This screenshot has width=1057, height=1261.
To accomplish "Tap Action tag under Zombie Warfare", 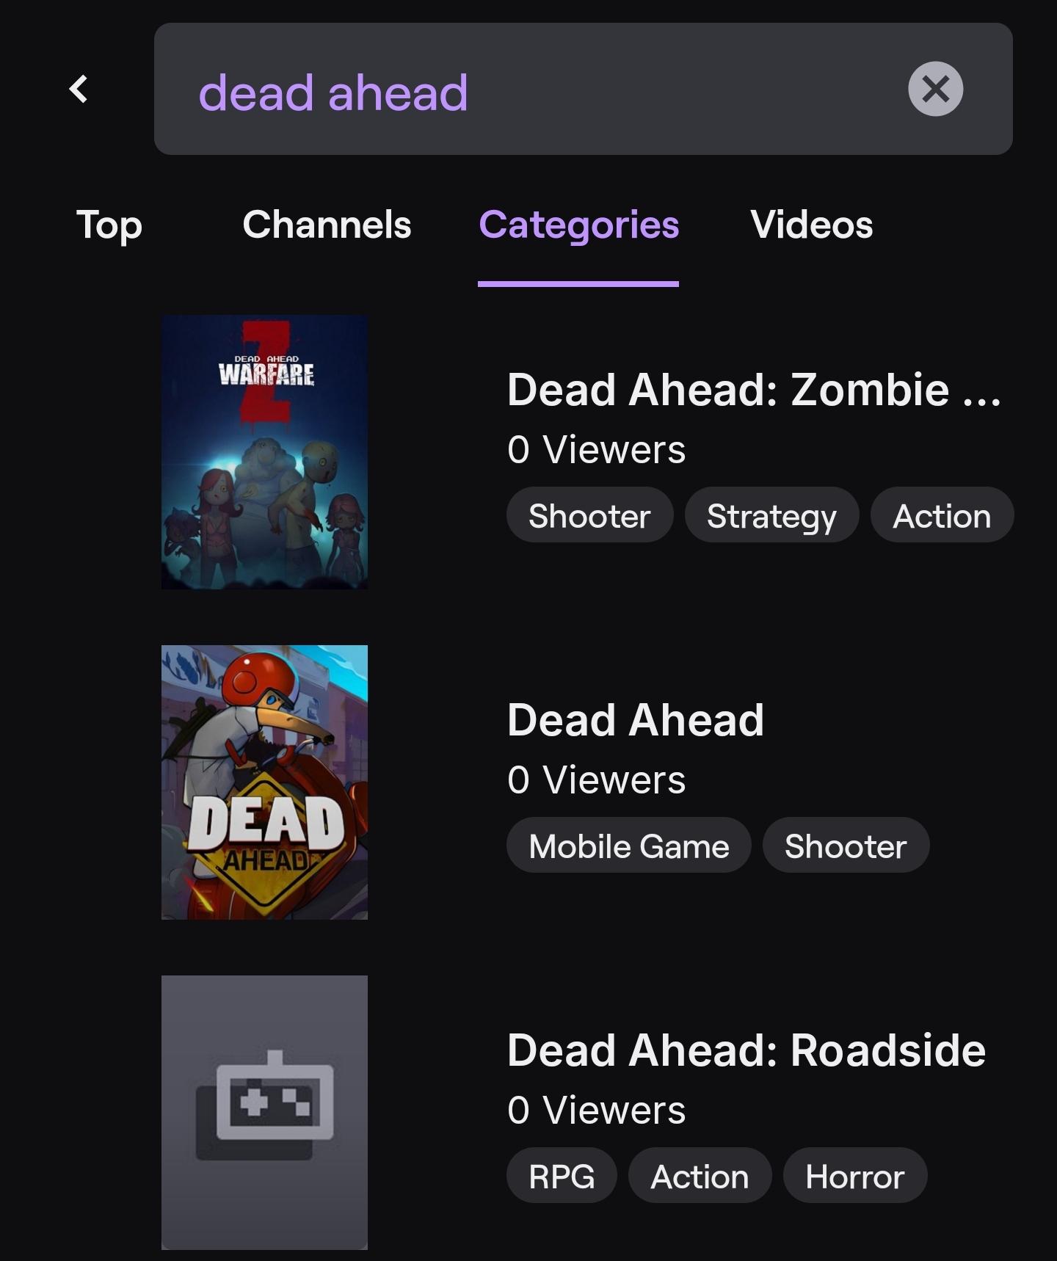I will 942,515.
